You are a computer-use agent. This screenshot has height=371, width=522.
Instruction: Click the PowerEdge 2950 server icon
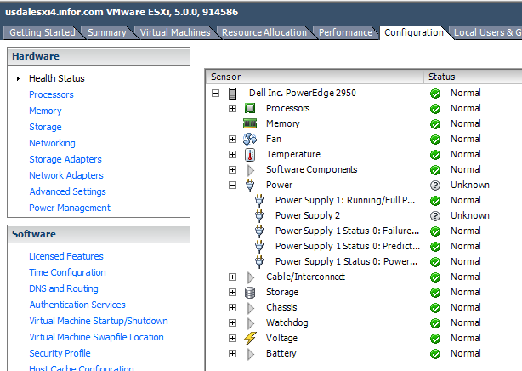[x=232, y=94]
